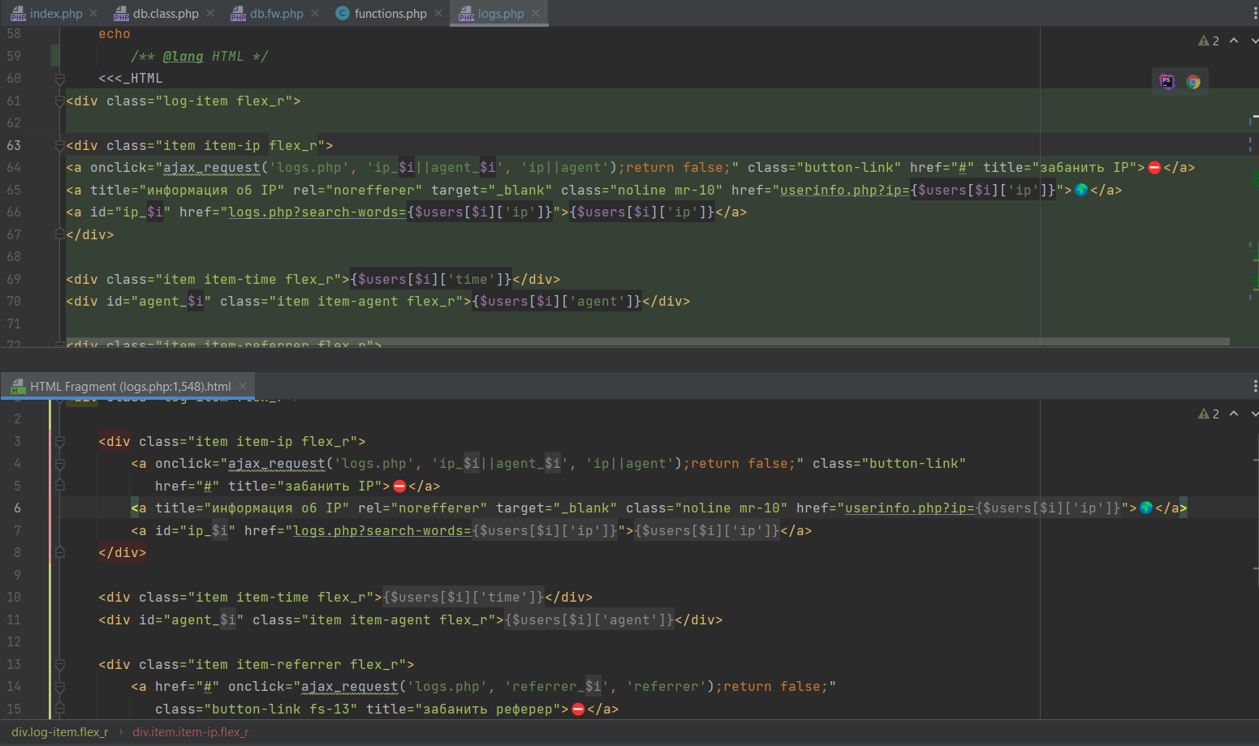Screen dimensions: 1259x746
Task: Click the @lang annotation on line 59
Action: point(183,57)
